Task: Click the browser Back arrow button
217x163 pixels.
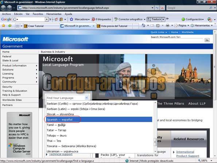Action: pos(3,8)
